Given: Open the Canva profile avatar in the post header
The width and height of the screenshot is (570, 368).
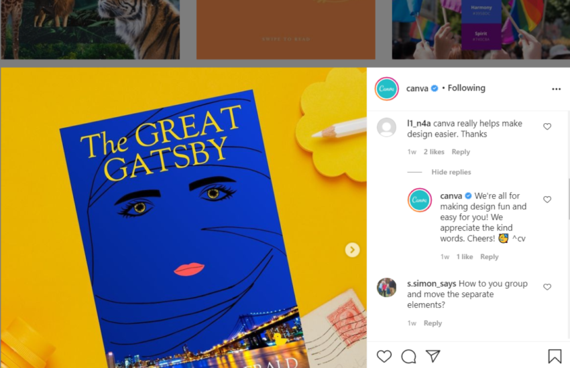Looking at the screenshot, I should pos(387,88).
